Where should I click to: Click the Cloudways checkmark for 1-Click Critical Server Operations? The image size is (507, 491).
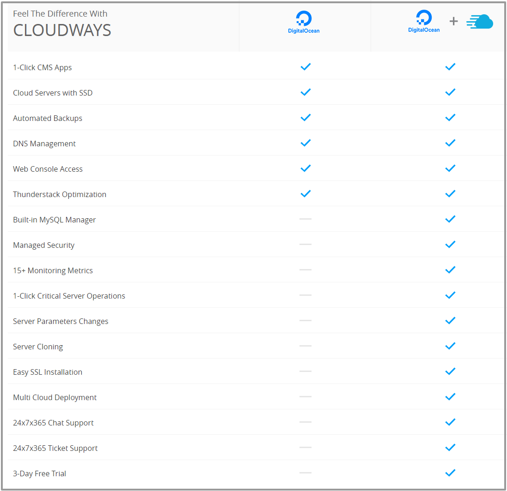[x=450, y=295]
